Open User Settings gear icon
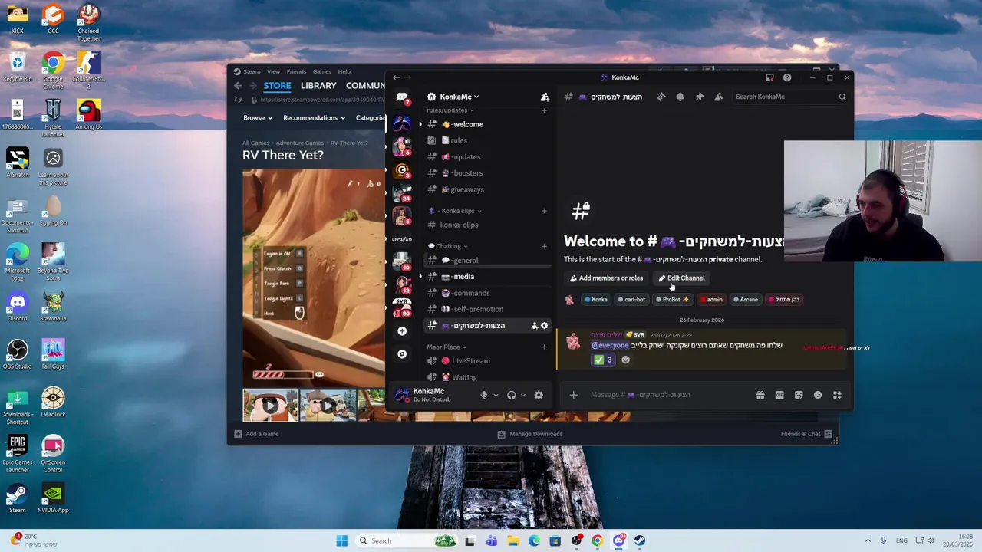The height and width of the screenshot is (552, 982). point(539,396)
